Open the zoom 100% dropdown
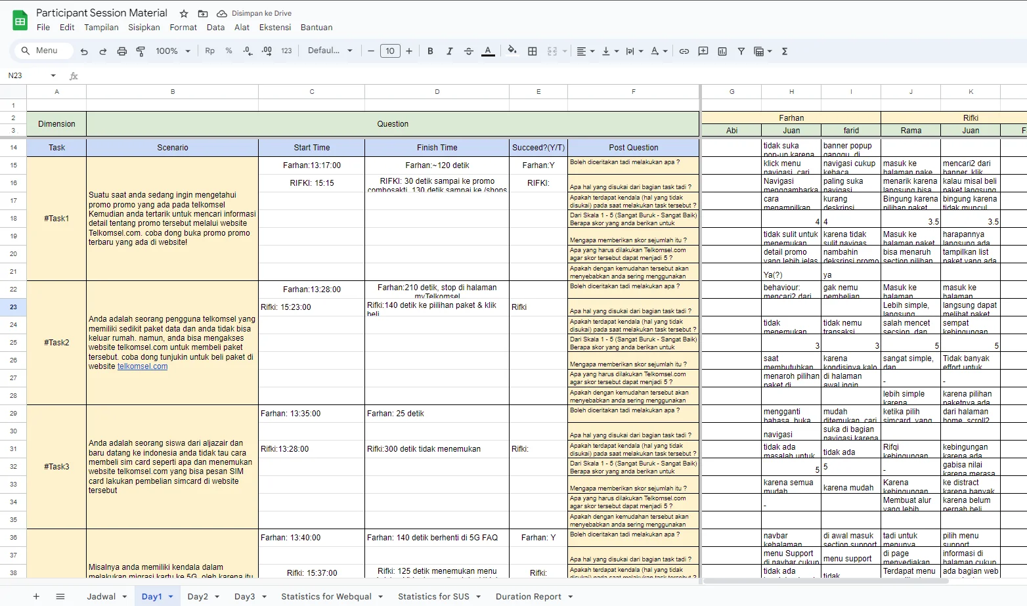The image size is (1027, 606). pyautogui.click(x=173, y=51)
